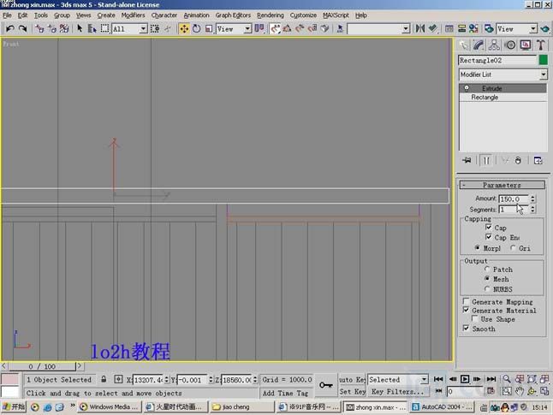553x415 pixels.
Task: Activate the Select and Move tool
Action: point(184,28)
